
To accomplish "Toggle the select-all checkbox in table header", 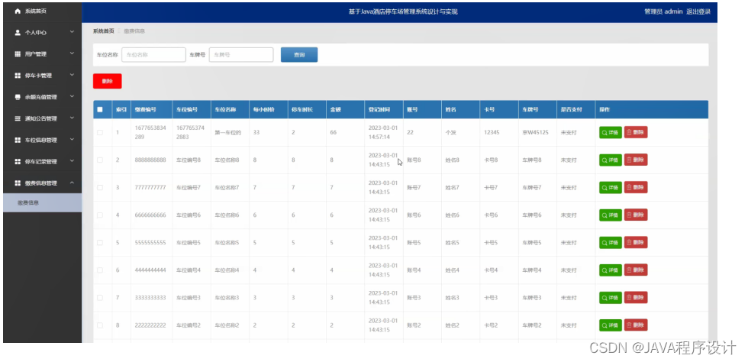I will pyautogui.click(x=100, y=109).
